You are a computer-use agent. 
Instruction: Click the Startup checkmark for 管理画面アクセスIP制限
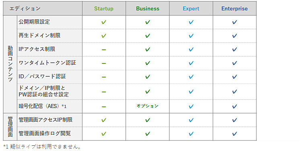pos(104,120)
